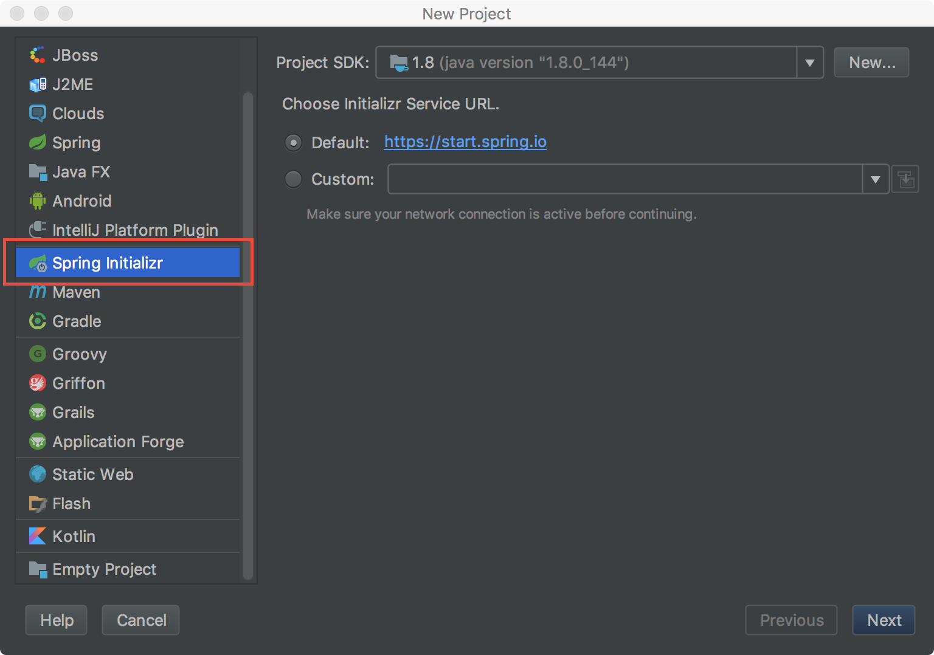Image resolution: width=934 pixels, height=655 pixels.
Task: Click the New... SDK button
Action: pyautogui.click(x=872, y=63)
